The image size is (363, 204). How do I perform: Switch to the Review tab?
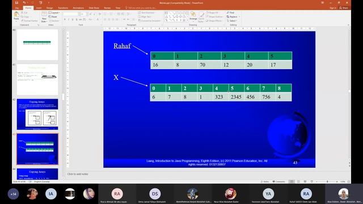107,8
